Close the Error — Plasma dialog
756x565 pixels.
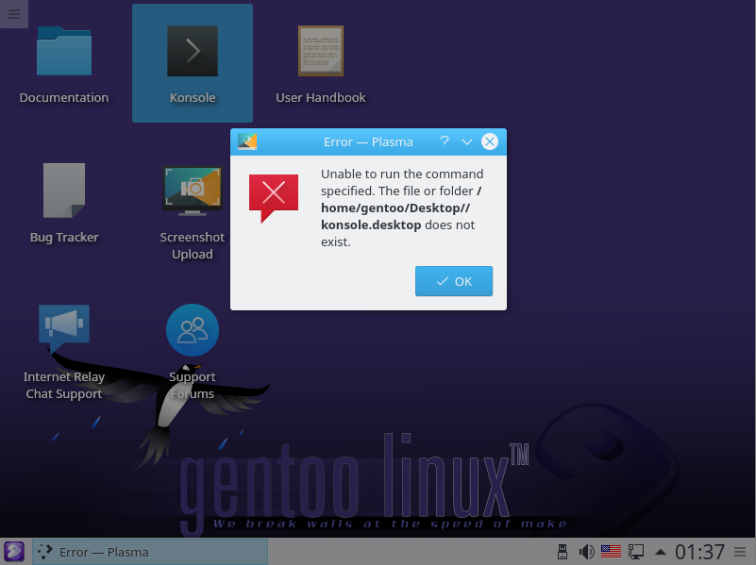click(490, 141)
